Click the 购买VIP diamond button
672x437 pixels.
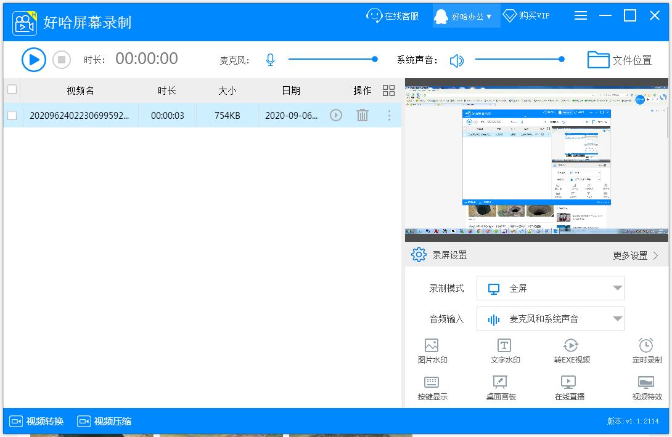pos(527,16)
